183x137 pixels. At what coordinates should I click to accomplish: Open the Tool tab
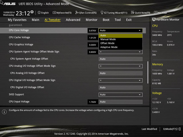(x=118, y=20)
